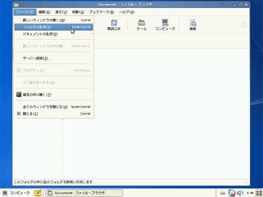Click the clock in the panel
This screenshot has height=197, width=263.
pyautogui.click(x=250, y=193)
